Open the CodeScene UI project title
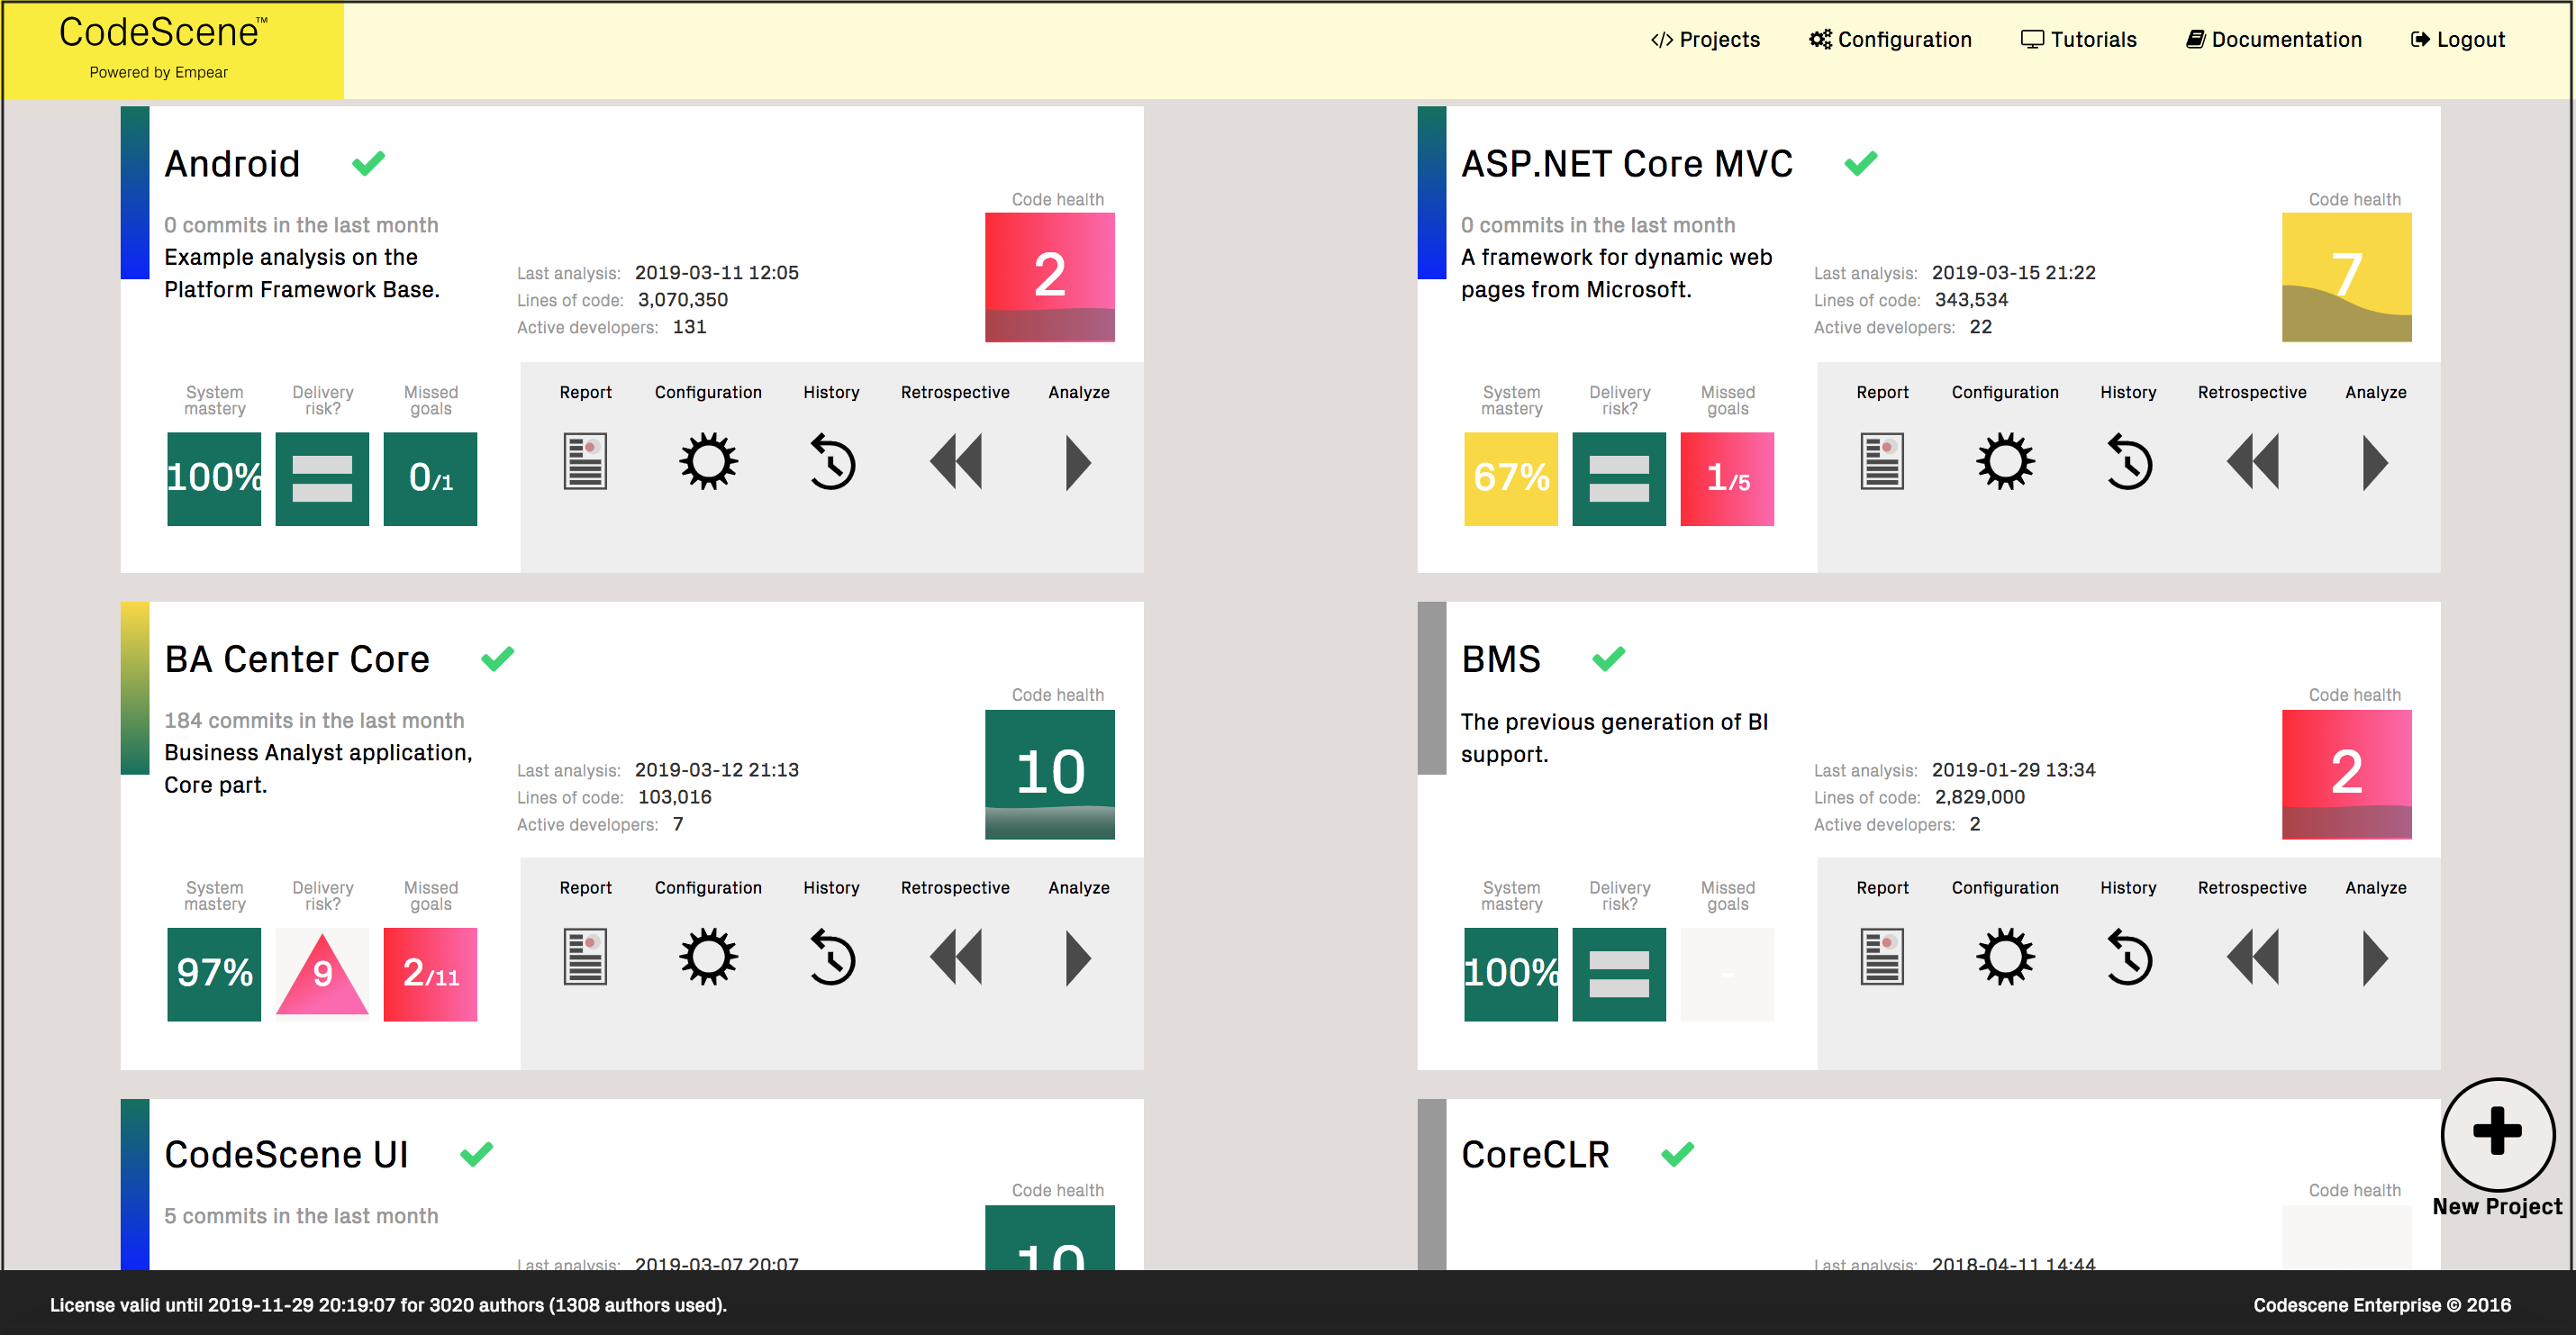This screenshot has height=1335, width=2576. [x=286, y=1154]
